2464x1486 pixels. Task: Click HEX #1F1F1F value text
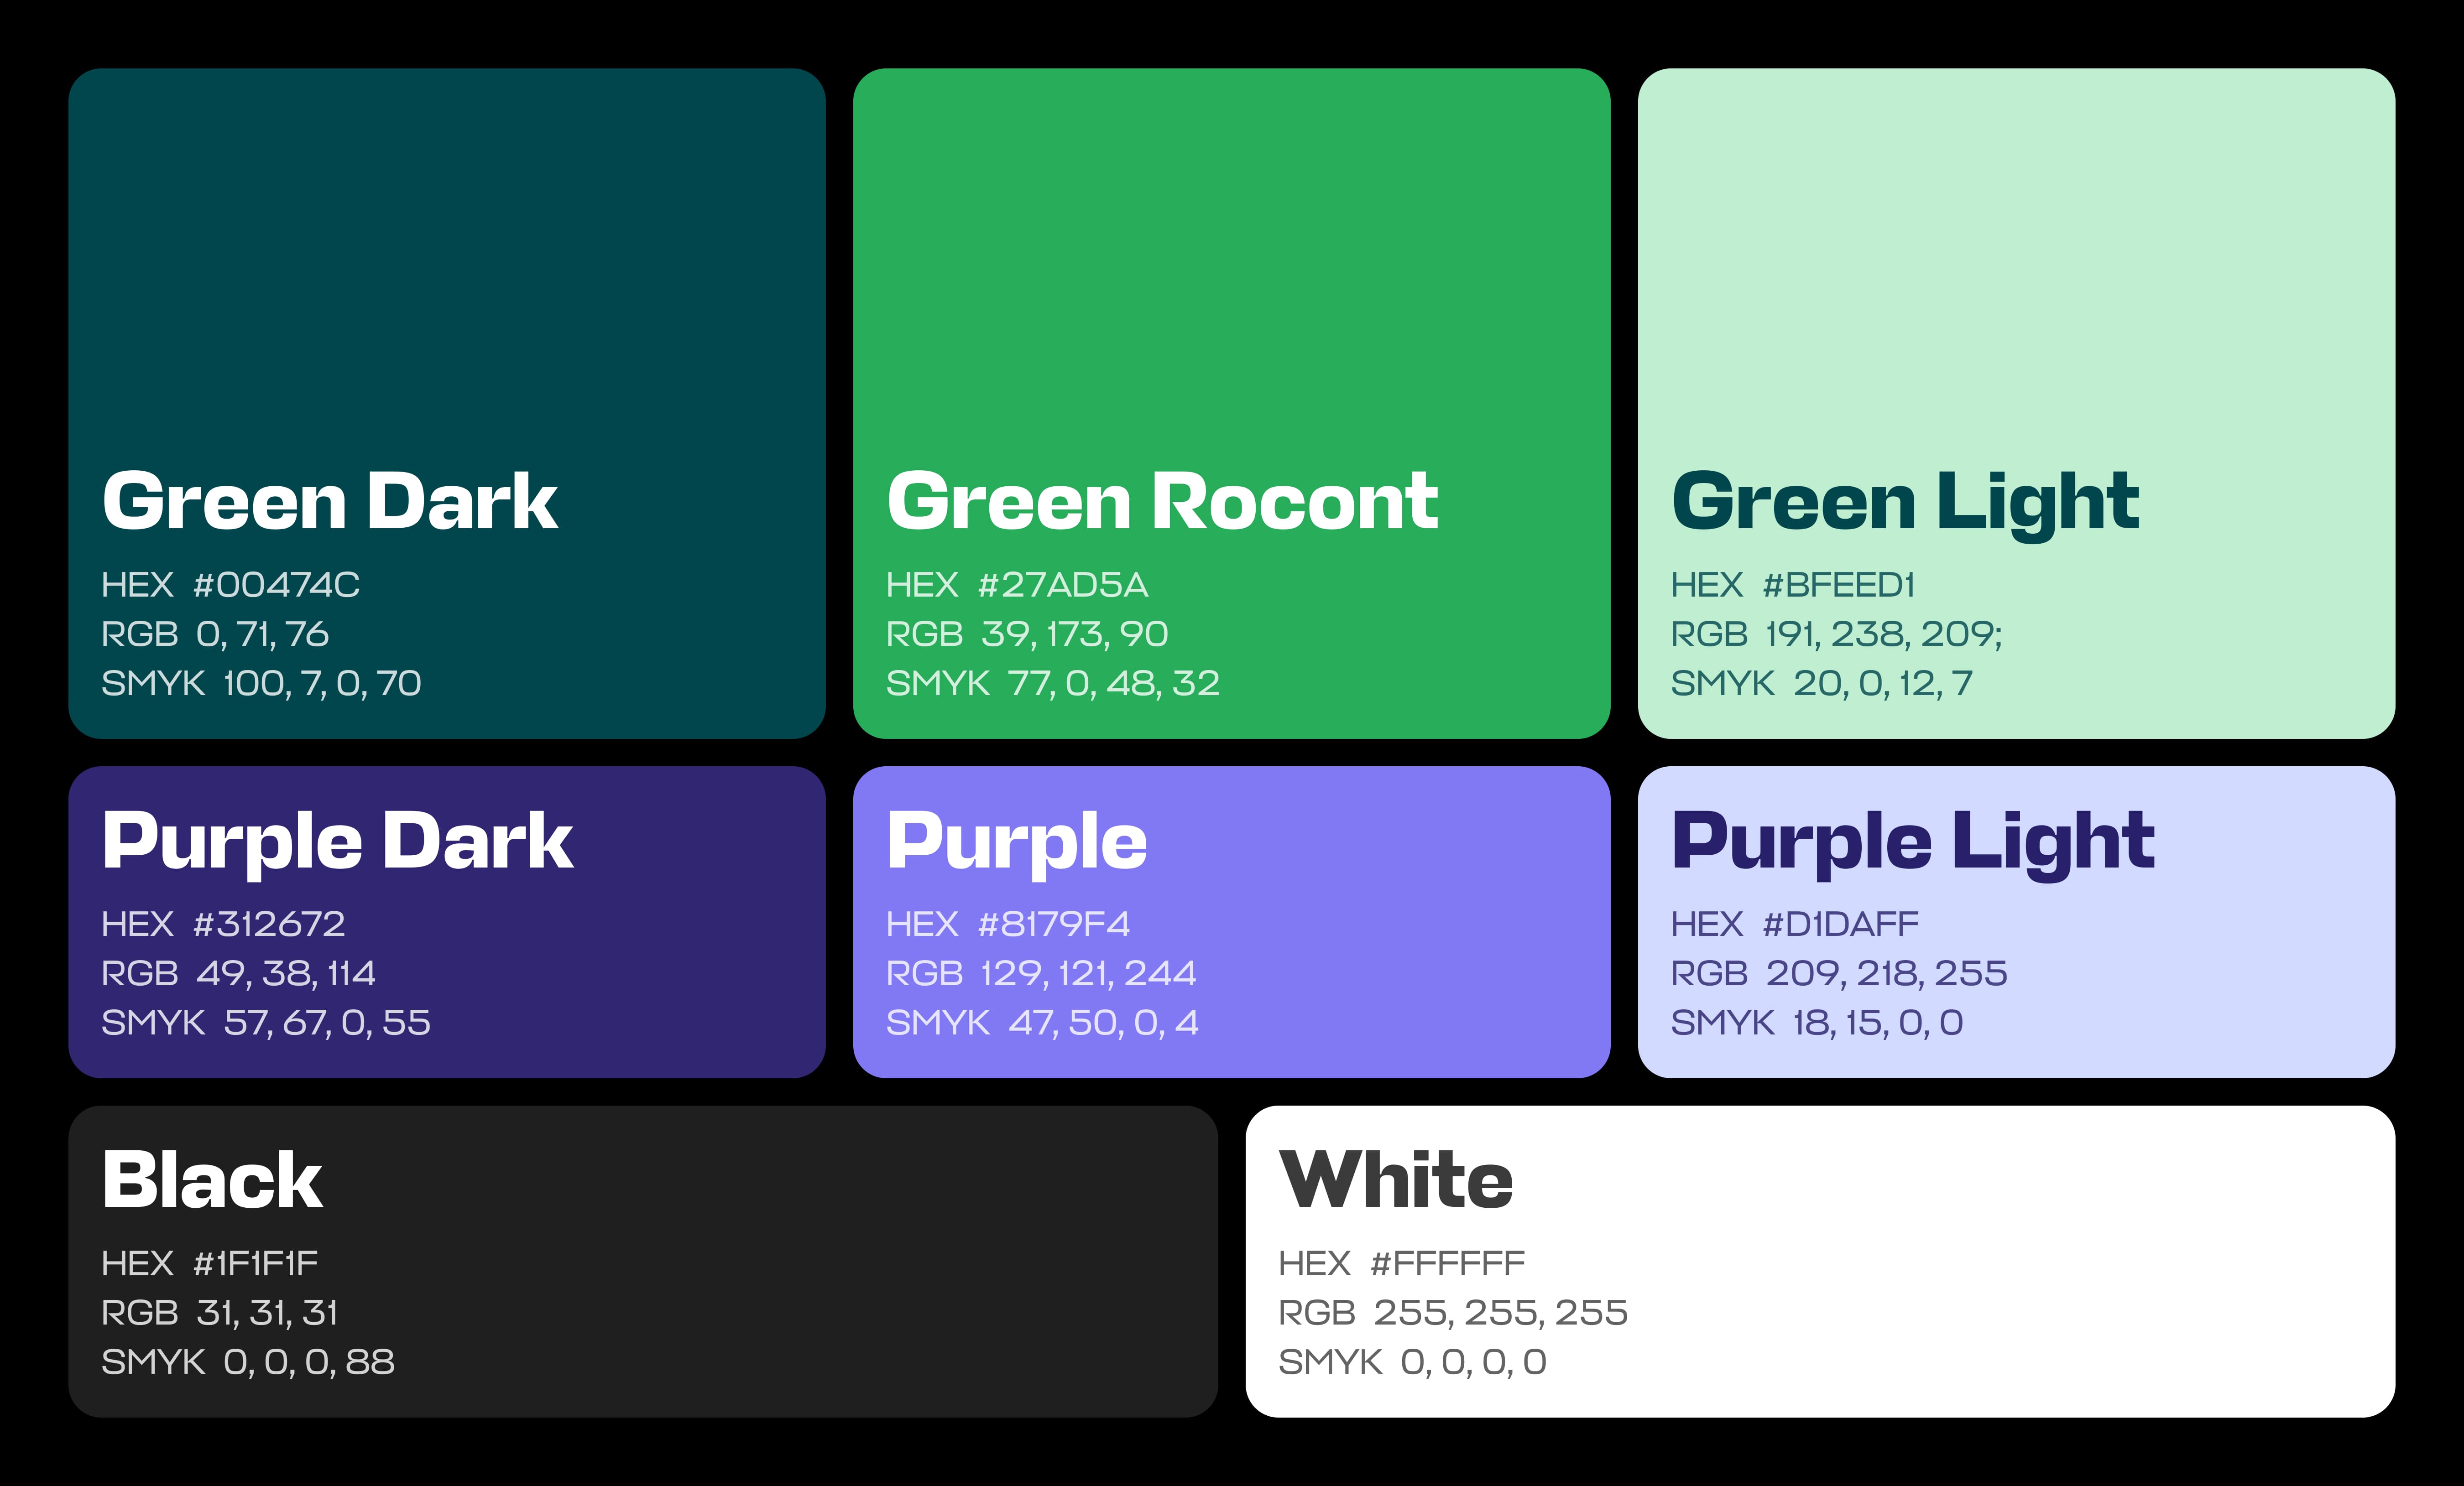[209, 1263]
